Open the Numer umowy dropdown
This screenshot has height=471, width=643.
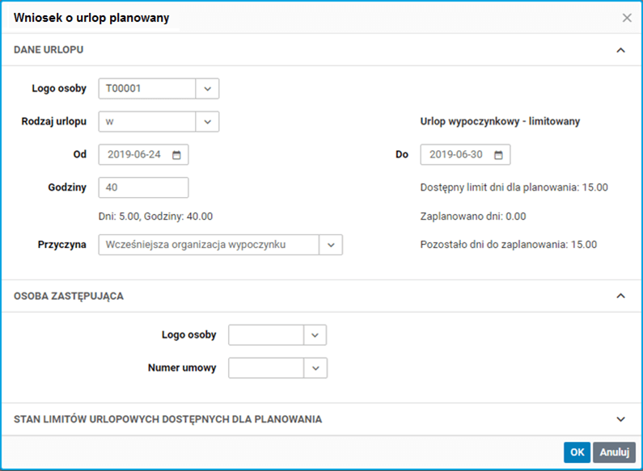[x=315, y=368]
